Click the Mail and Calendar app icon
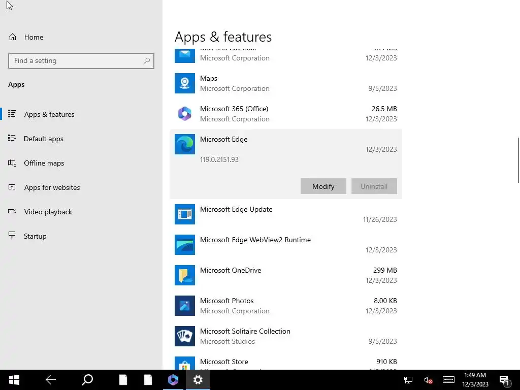 185,56
